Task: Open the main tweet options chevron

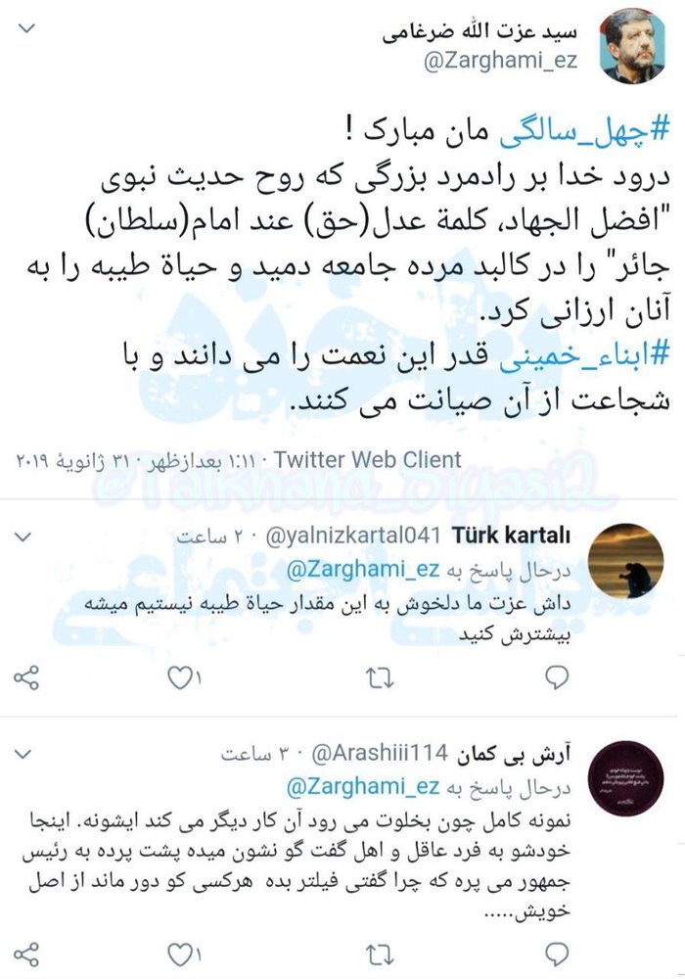Action: (x=26, y=28)
